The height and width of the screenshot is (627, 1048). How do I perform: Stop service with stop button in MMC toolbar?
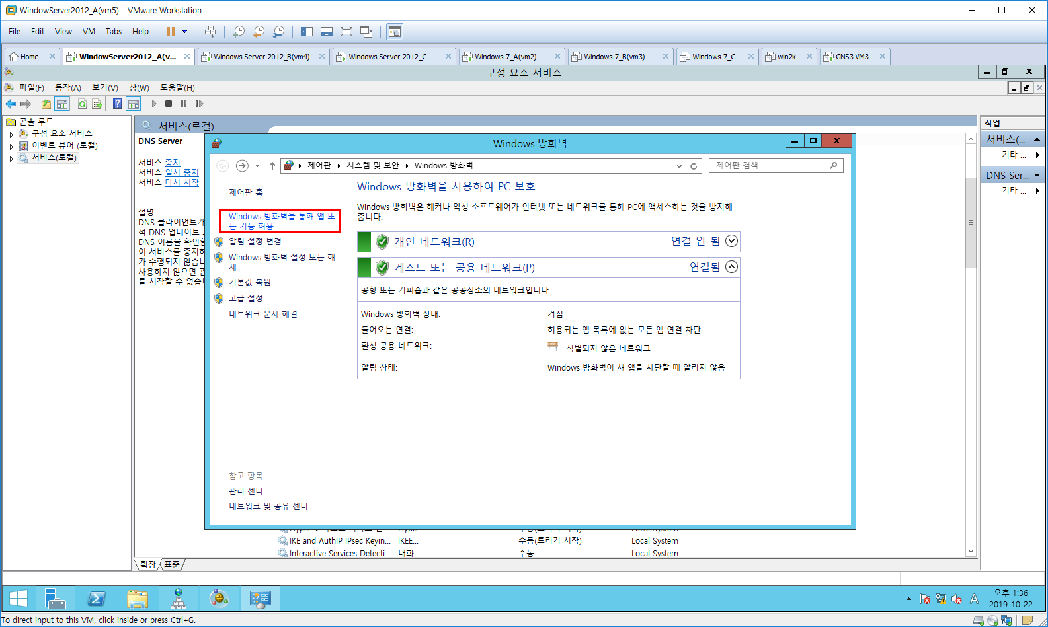[169, 104]
